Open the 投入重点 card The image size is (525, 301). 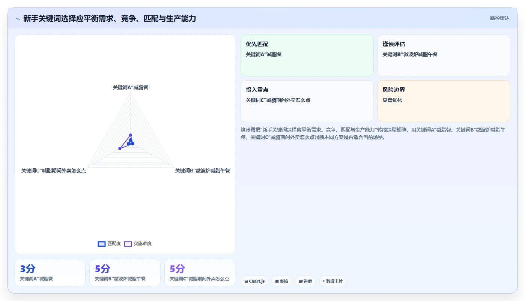[307, 101]
